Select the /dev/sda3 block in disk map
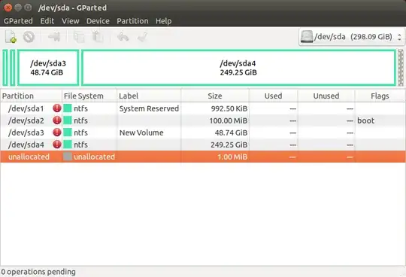 pos(48,68)
